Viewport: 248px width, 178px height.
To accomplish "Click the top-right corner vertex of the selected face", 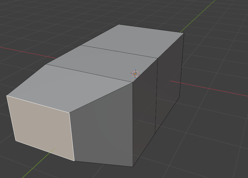I will coord(69,113).
